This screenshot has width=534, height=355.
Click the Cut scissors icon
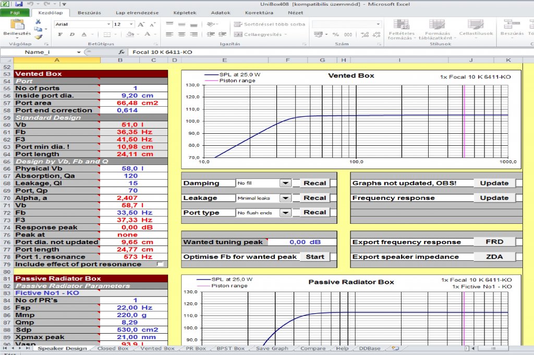click(38, 21)
